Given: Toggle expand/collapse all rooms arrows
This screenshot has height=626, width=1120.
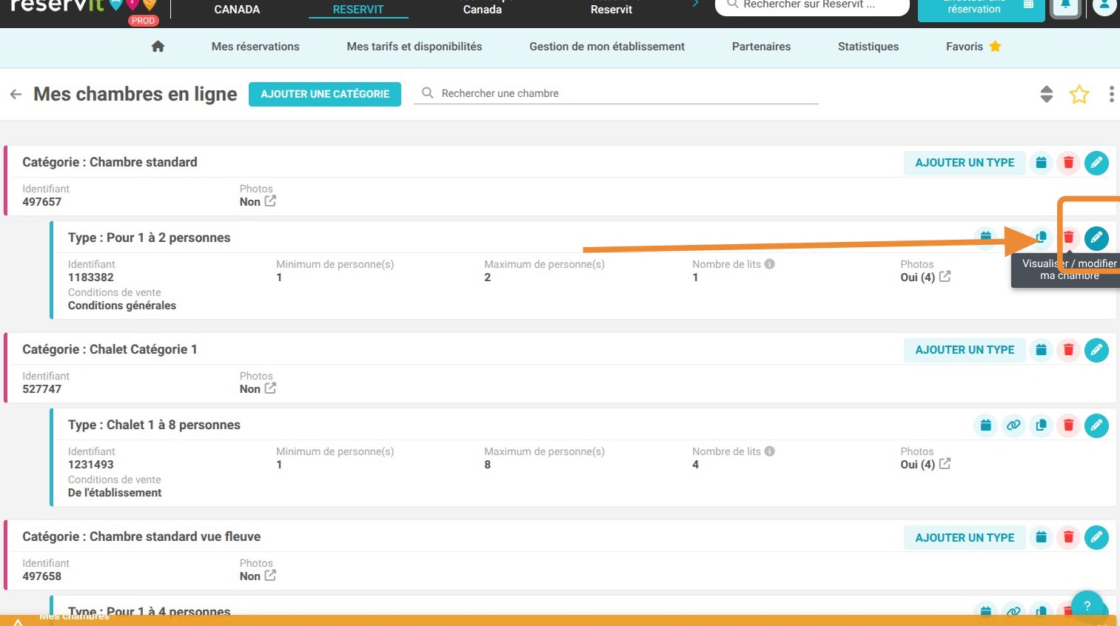Looking at the screenshot, I should [1046, 94].
